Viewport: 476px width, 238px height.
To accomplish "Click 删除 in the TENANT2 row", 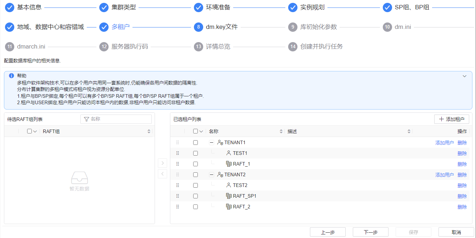I will point(462,175).
